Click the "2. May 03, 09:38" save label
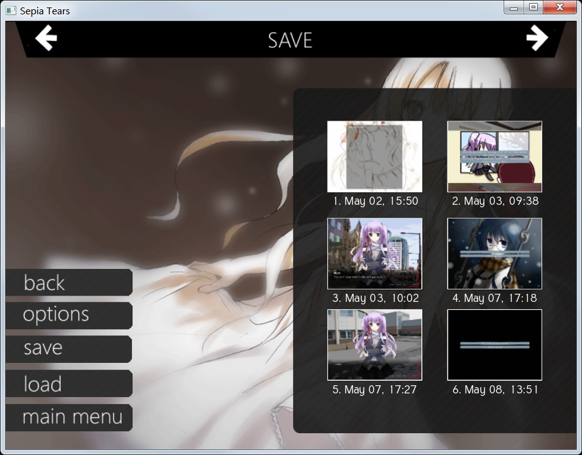The image size is (582, 455). coord(495,201)
